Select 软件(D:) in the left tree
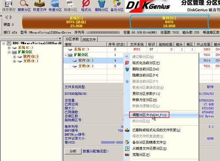220x161 pixels. point(31,56)
